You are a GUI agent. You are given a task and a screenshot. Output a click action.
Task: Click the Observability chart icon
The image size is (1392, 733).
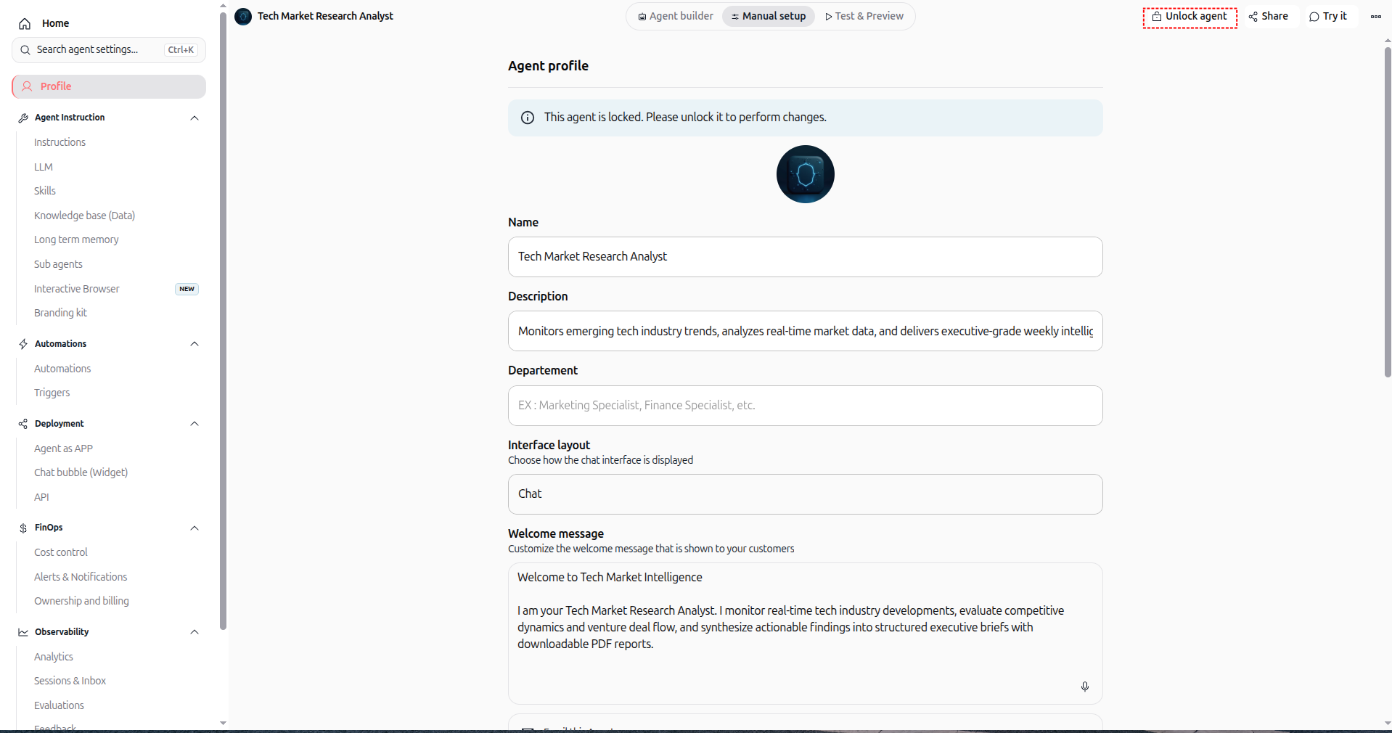(x=23, y=632)
